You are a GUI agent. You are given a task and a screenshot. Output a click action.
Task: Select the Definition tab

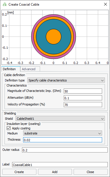coord(9,69)
